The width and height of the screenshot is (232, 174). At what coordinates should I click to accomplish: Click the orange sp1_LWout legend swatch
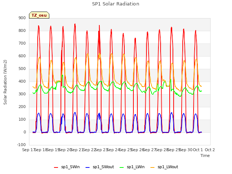click(152, 167)
